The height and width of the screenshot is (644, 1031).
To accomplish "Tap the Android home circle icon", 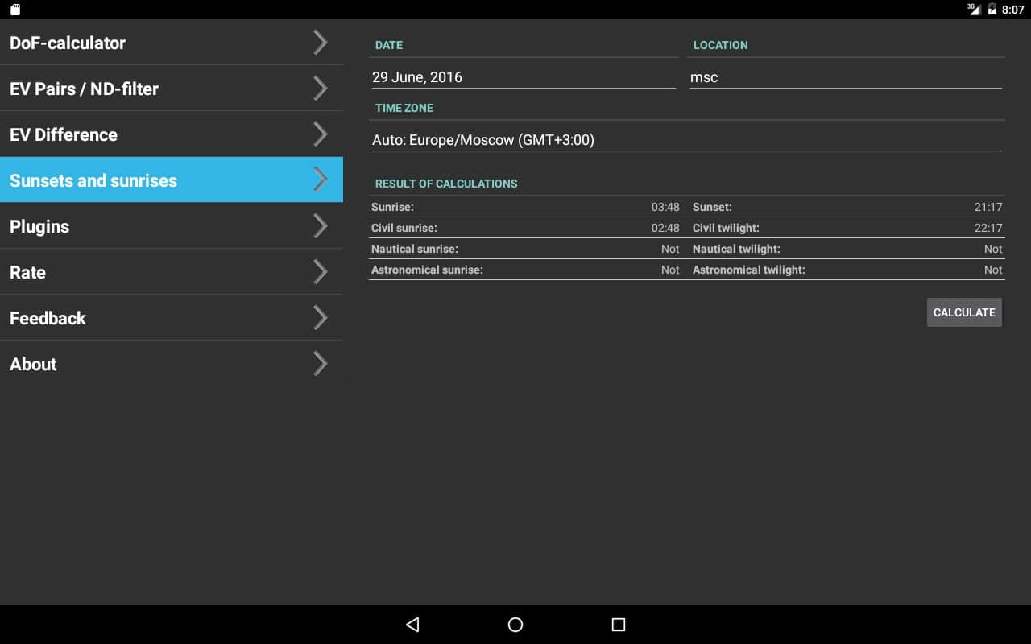I will (515, 625).
